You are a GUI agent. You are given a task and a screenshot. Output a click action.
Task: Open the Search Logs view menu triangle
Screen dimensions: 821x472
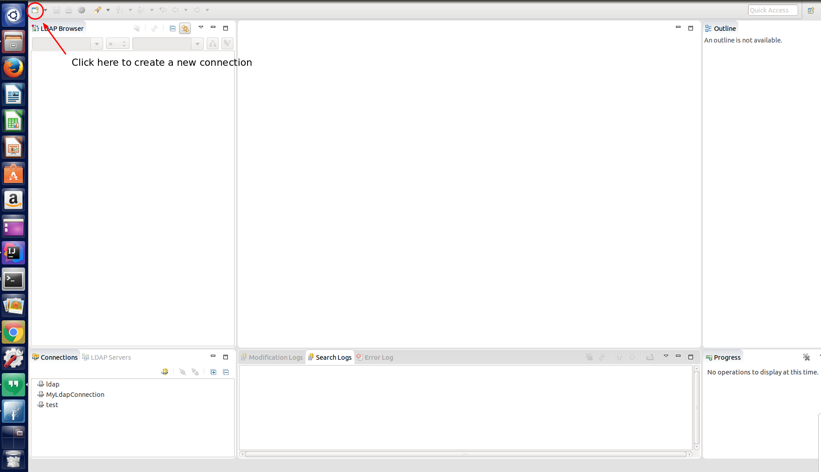[x=666, y=356]
